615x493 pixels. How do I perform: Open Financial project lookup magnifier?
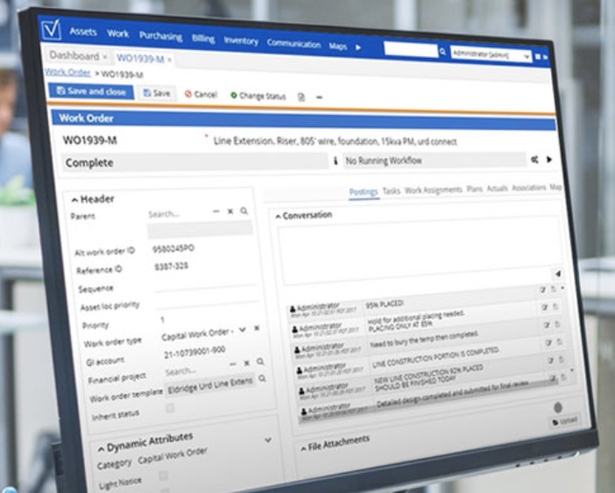click(x=260, y=361)
